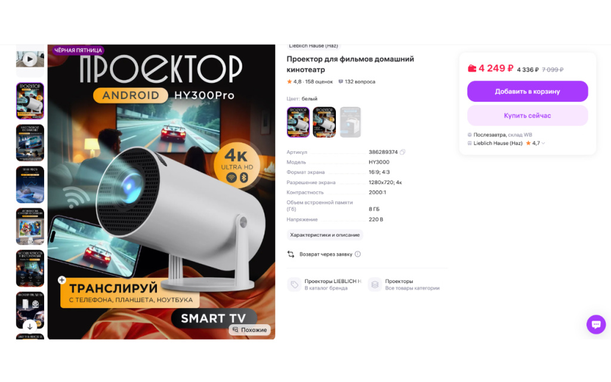Play the product video thumbnail

pos(30,60)
